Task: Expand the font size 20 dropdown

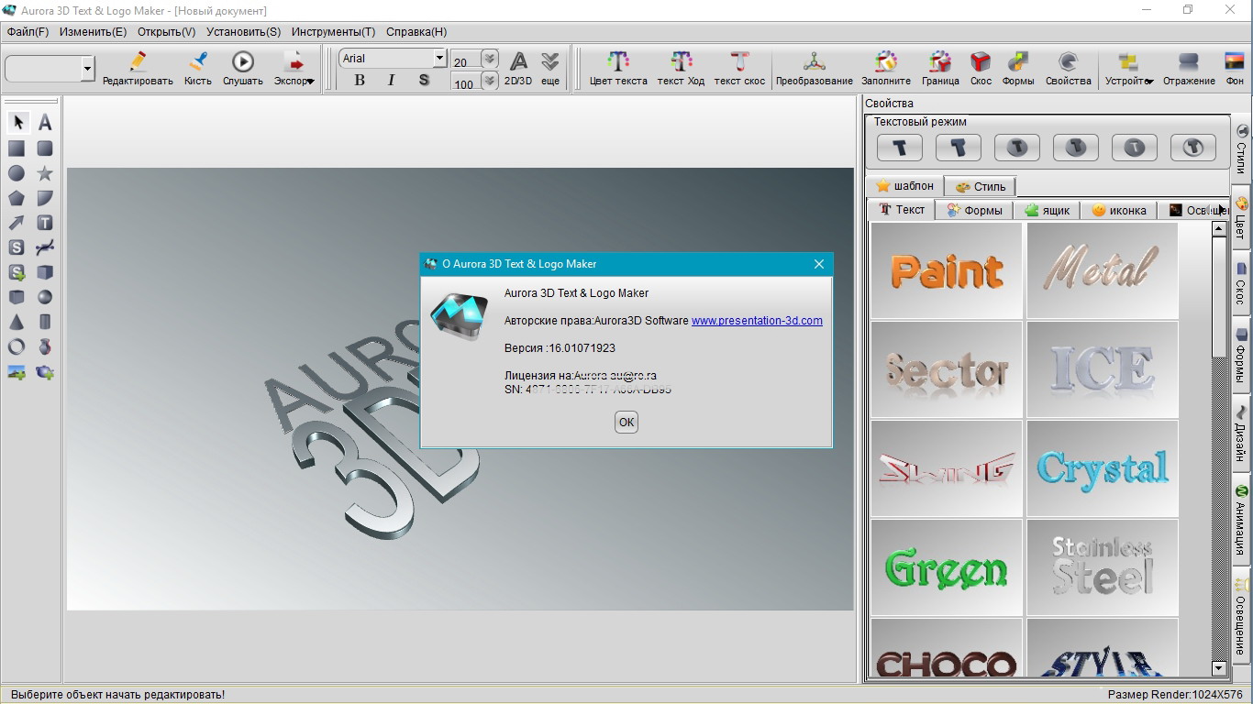Action: click(x=490, y=60)
